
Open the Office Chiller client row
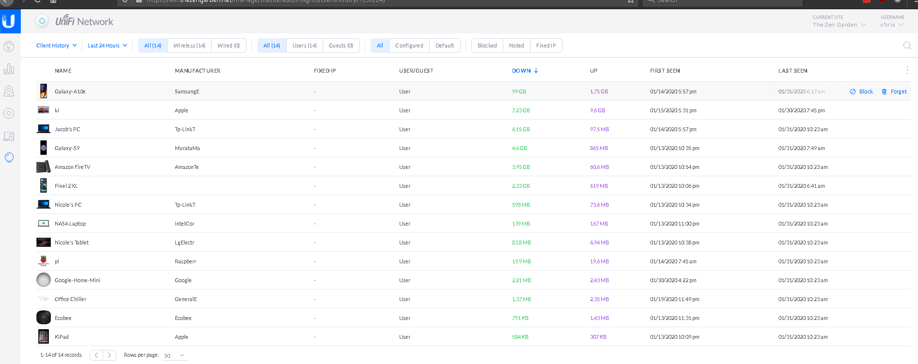(473, 299)
